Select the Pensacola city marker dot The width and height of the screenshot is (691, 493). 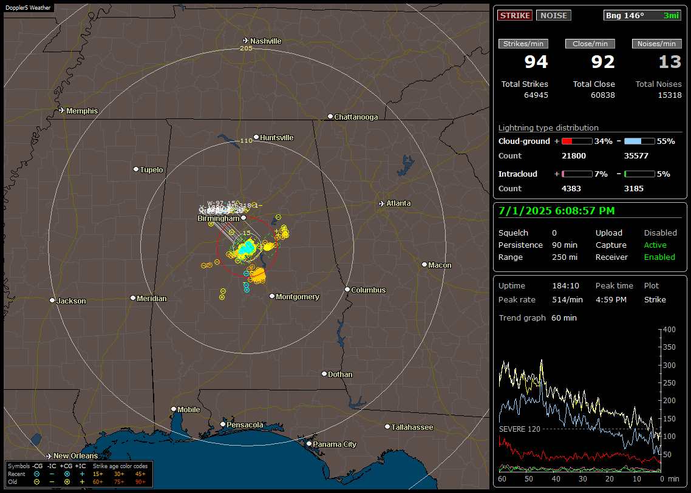coord(223,424)
